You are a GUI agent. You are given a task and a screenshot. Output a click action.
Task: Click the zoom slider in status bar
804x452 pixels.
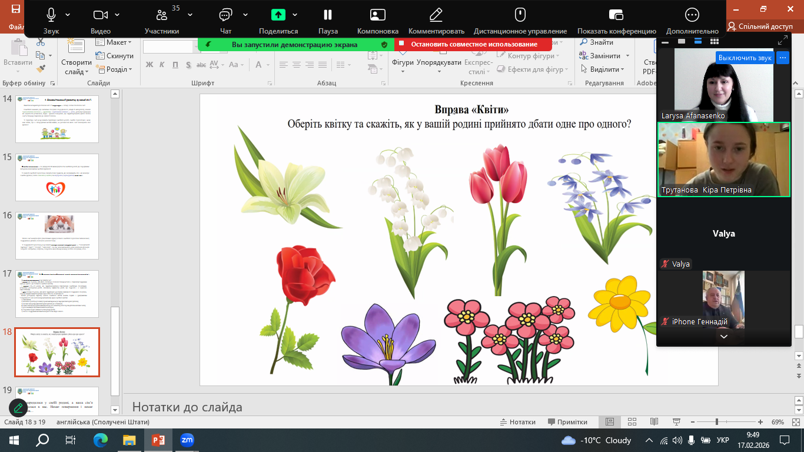pos(716,422)
